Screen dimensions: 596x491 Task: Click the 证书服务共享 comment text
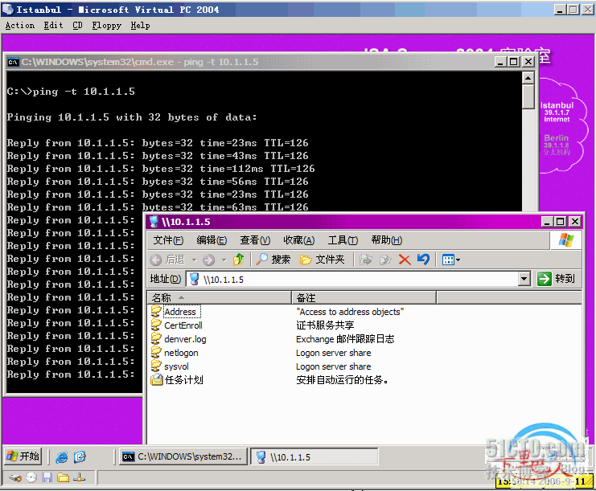(325, 325)
